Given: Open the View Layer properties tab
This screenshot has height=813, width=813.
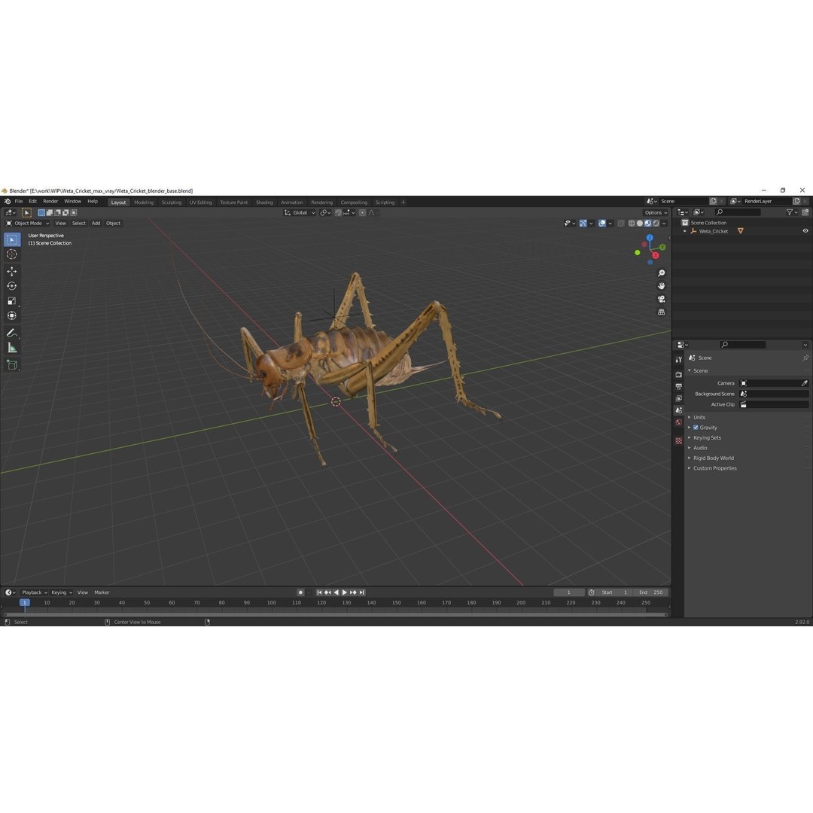Looking at the screenshot, I should (679, 398).
